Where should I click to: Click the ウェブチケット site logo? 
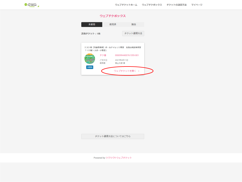[32, 5]
